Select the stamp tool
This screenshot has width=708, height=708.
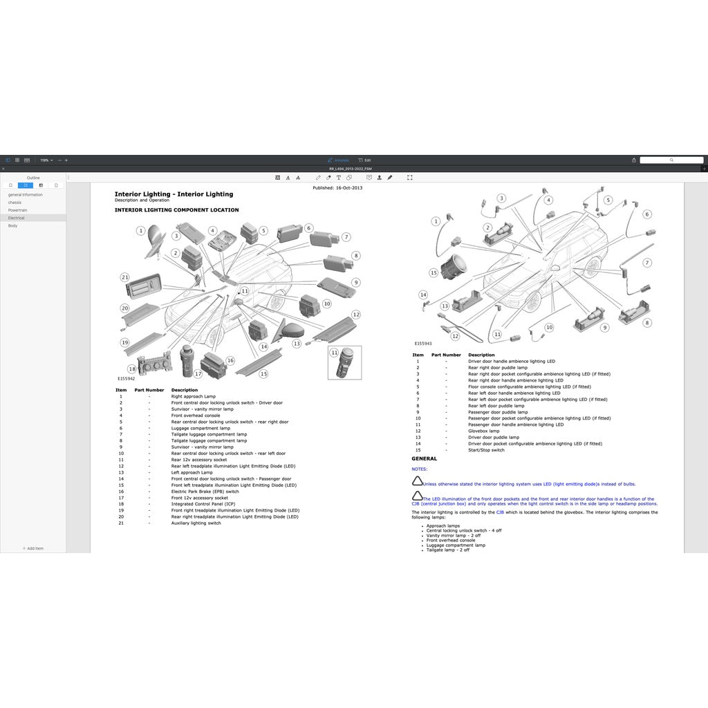pyautogui.click(x=380, y=178)
